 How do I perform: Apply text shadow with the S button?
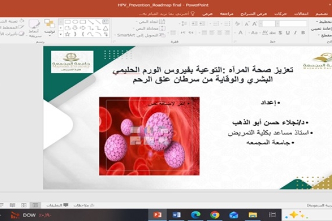(280, 33)
